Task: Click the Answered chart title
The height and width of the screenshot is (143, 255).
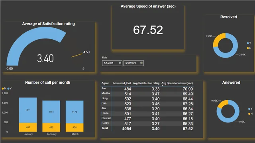Action: (x=231, y=83)
